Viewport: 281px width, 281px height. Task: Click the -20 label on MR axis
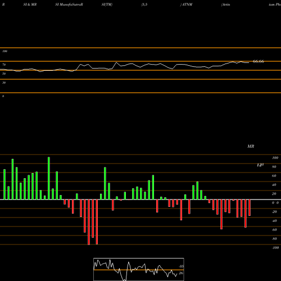274,212
